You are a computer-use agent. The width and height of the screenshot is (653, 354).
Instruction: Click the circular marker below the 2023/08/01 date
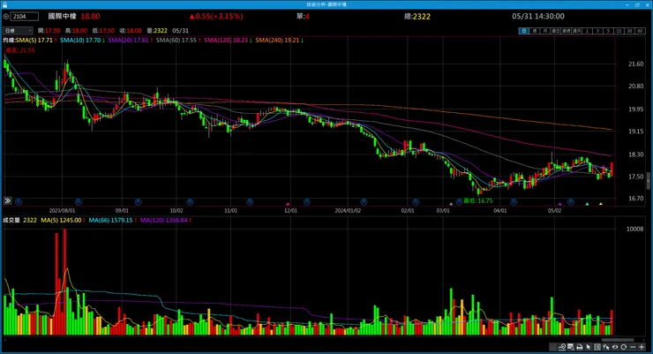click(79, 201)
